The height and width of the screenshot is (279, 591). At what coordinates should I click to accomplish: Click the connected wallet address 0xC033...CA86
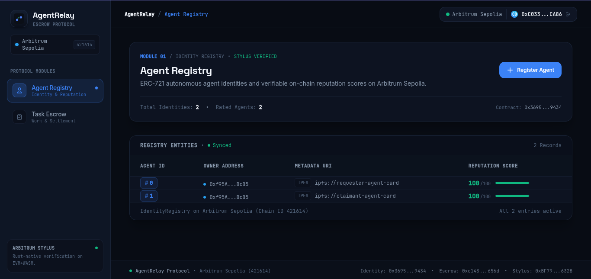click(541, 14)
